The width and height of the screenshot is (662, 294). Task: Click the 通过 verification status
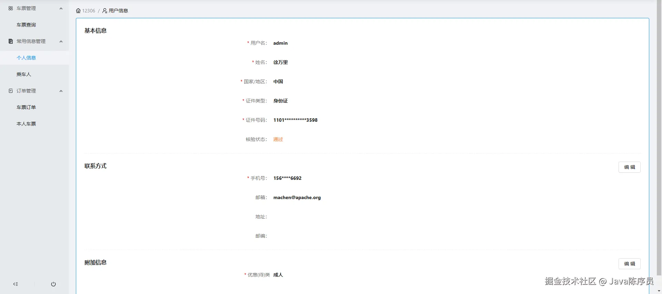pyautogui.click(x=278, y=139)
